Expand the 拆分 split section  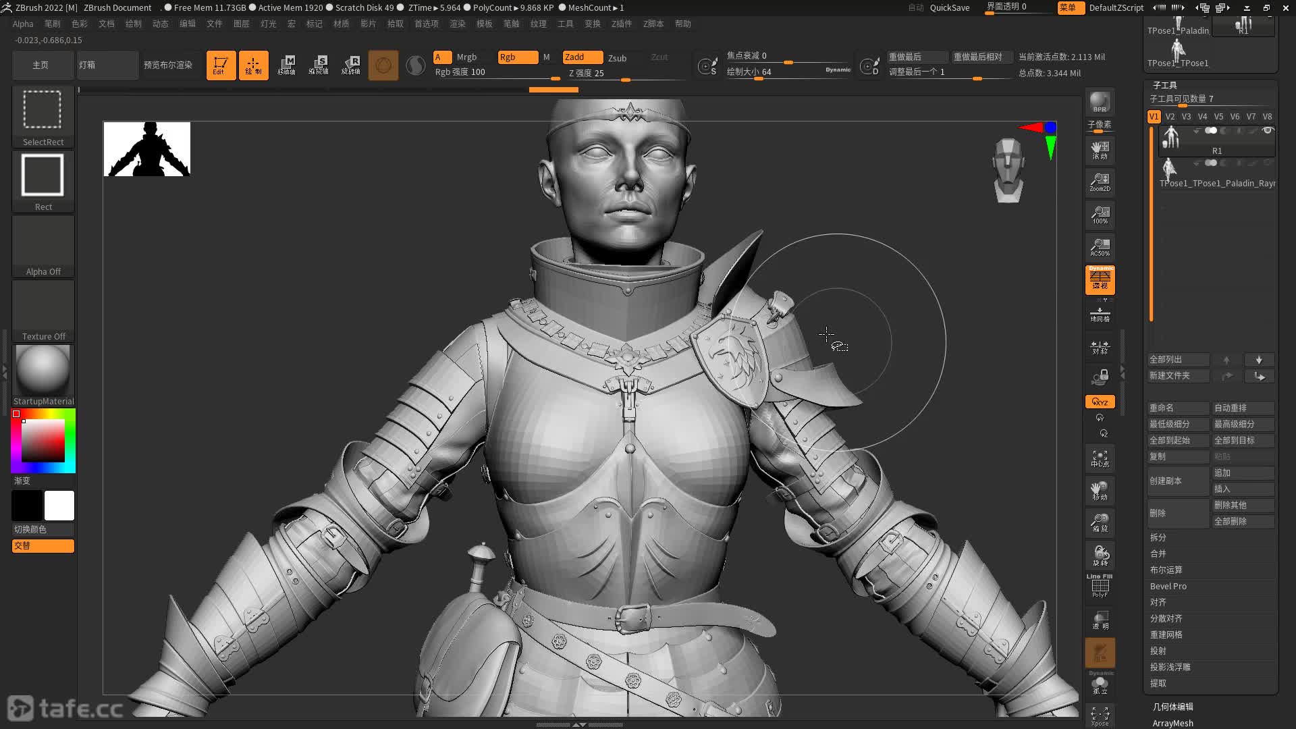1158,537
